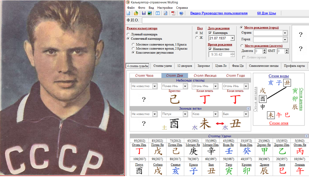Click the red 丁 month stem character

[205, 99]
